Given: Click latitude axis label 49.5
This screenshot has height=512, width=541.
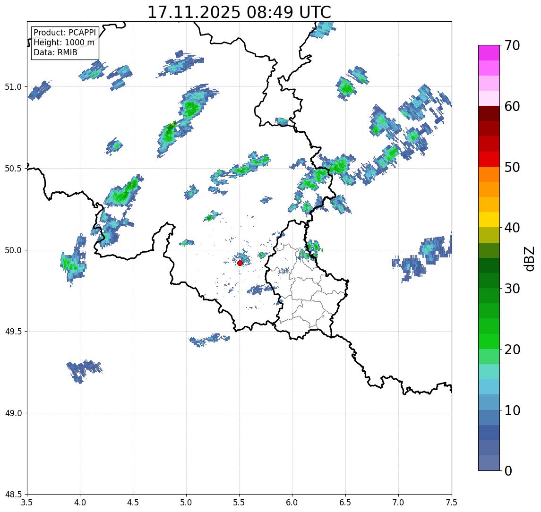Looking at the screenshot, I should [x=13, y=332].
